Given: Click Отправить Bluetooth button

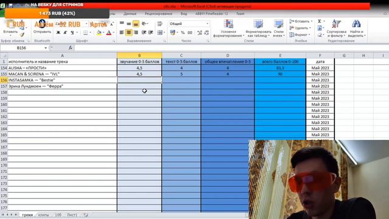Looking at the screenshot, I should coord(42,27).
